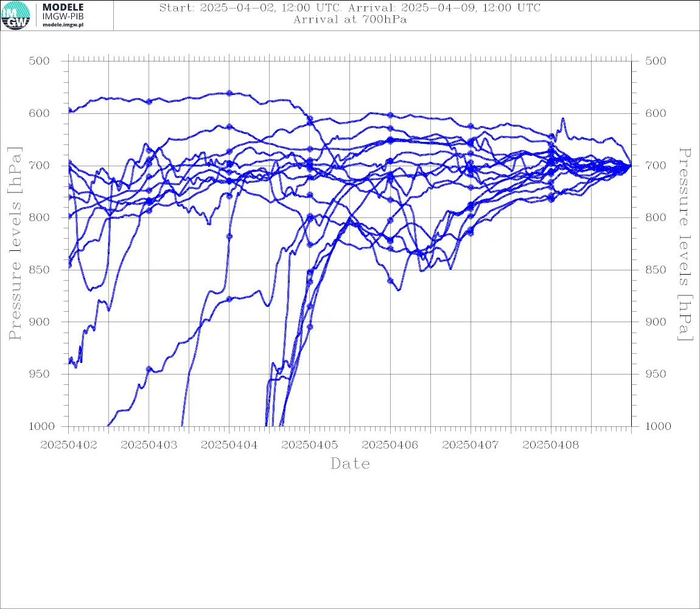Click the trajectory convergence point at 700 hPa arrival

pyautogui.click(x=631, y=166)
